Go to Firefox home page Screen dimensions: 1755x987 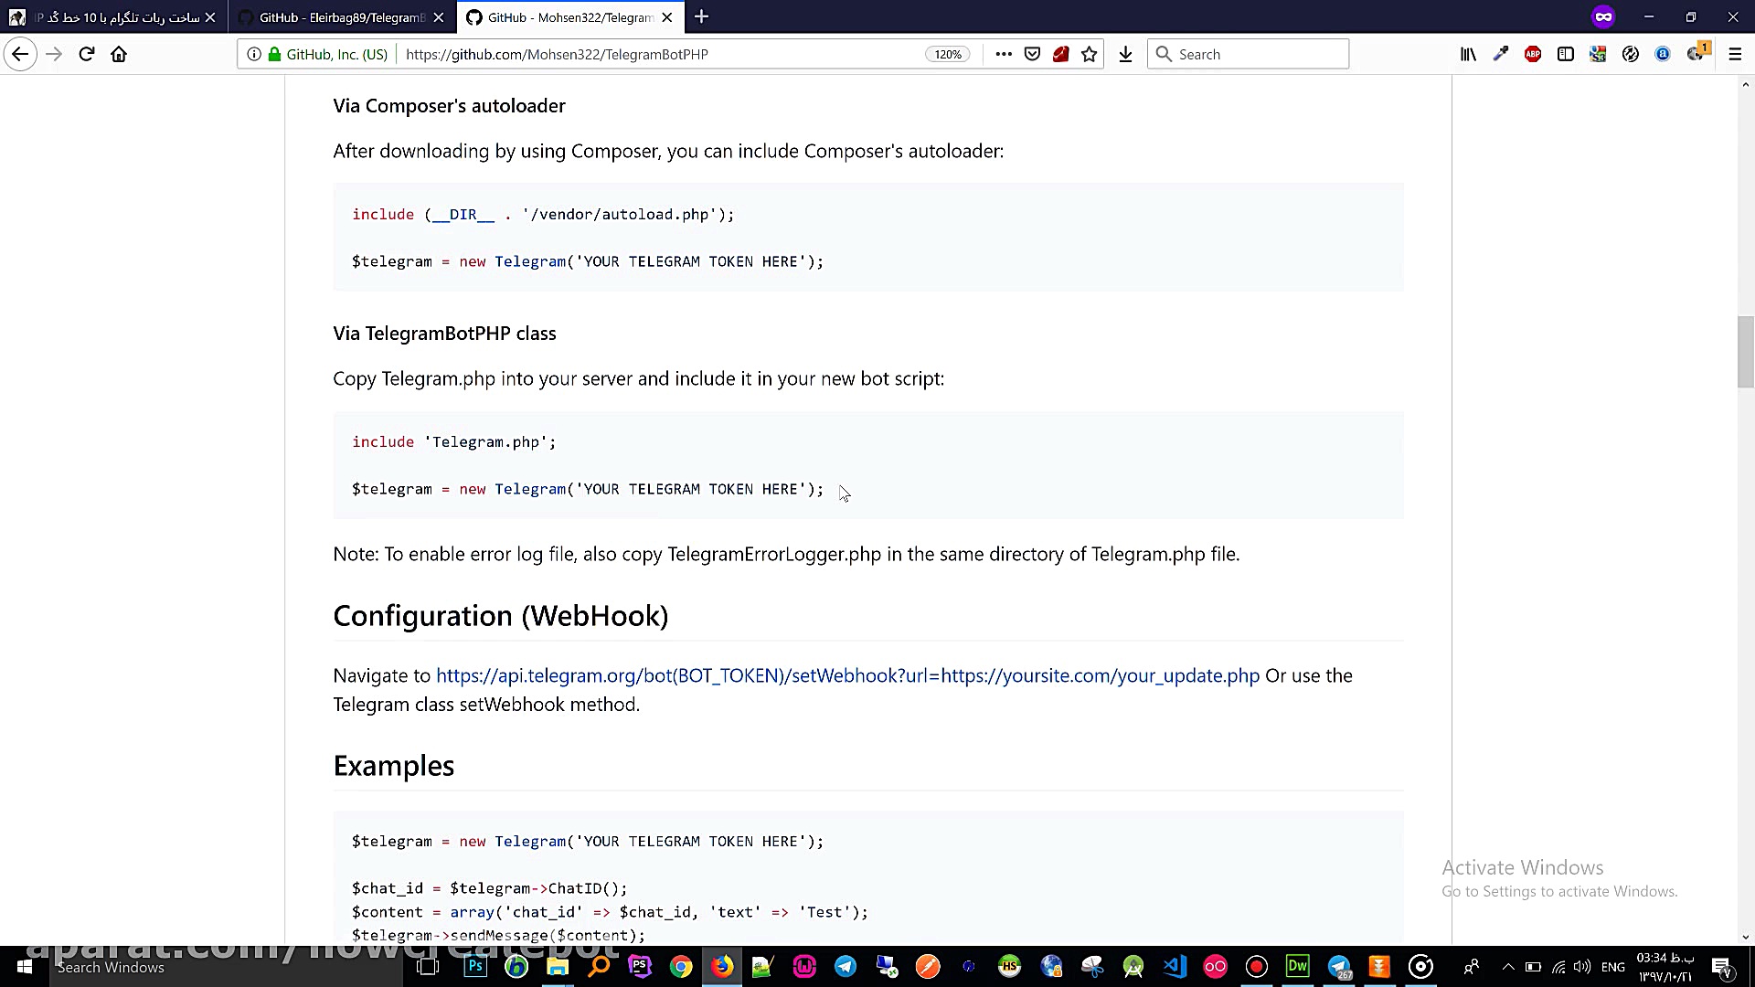[119, 54]
